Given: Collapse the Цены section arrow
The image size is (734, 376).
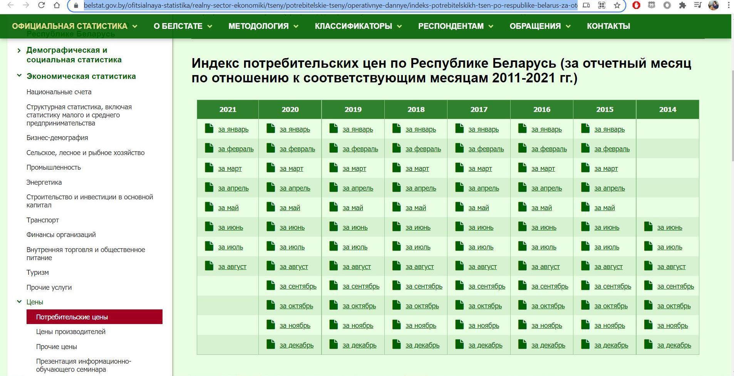Looking at the screenshot, I should point(19,302).
